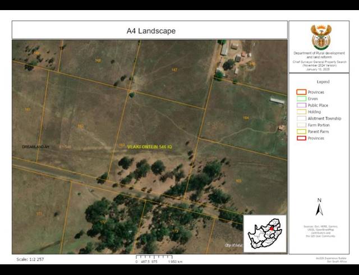Click parcel label 164 on the map
The width and height of the screenshot is (359, 275).
tap(246, 118)
